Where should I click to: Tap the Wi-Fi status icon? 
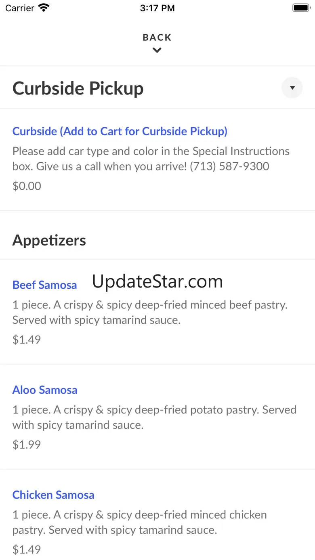(44, 8)
